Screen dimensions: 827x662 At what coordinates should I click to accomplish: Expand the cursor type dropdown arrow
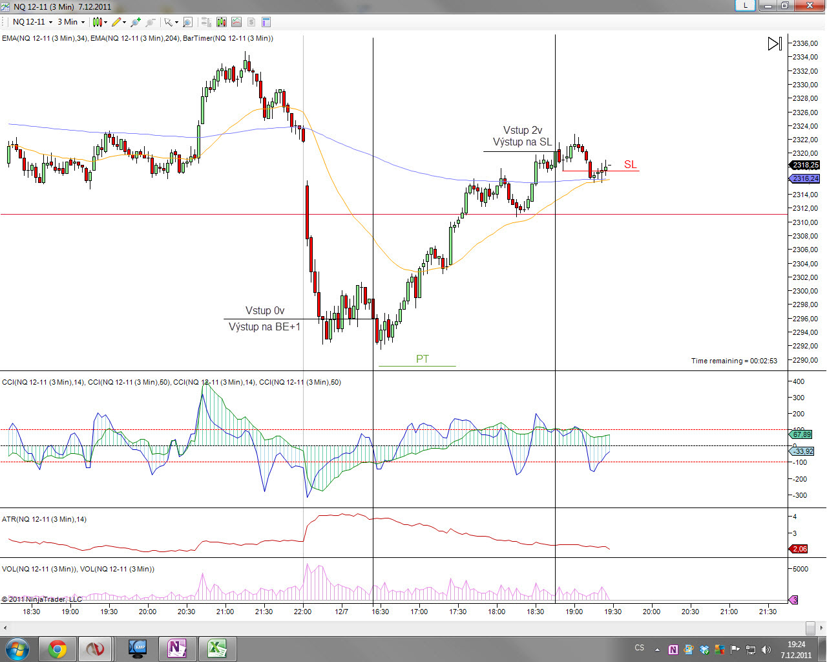coord(176,22)
